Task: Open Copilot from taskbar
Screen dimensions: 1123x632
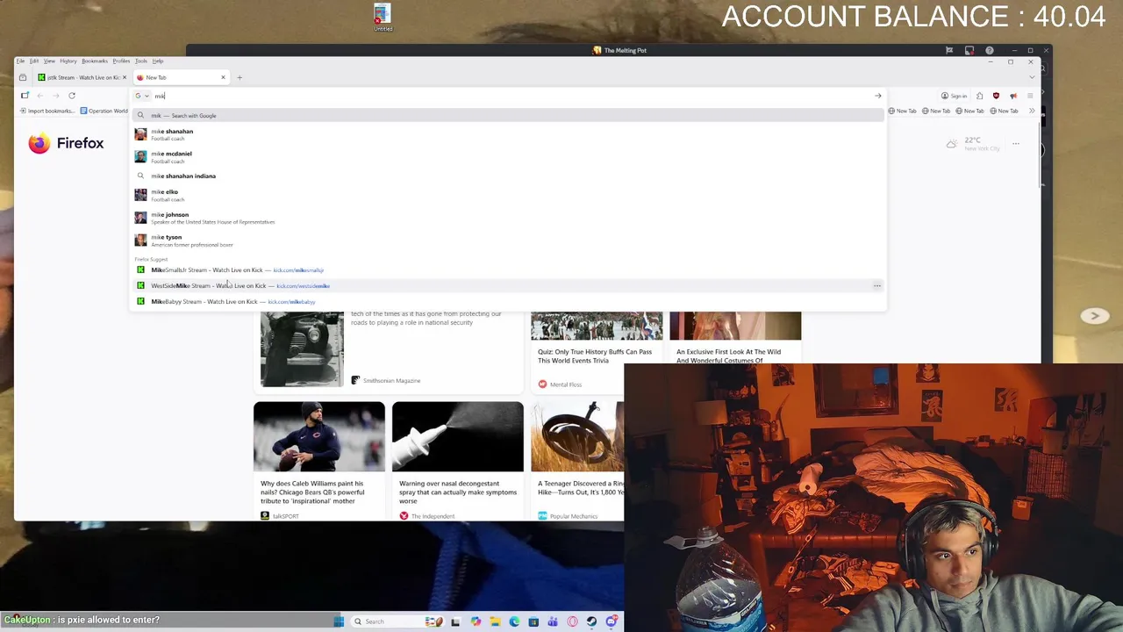Action: click(x=476, y=621)
